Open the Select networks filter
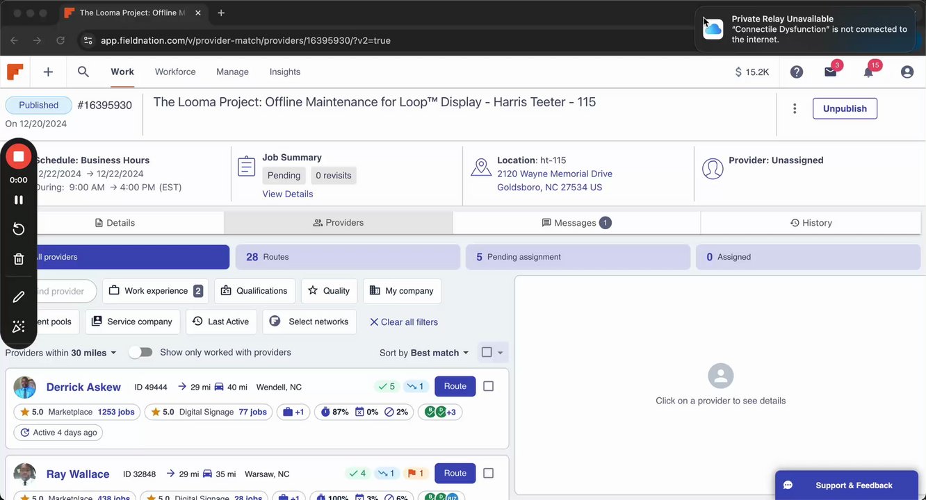 tap(309, 322)
